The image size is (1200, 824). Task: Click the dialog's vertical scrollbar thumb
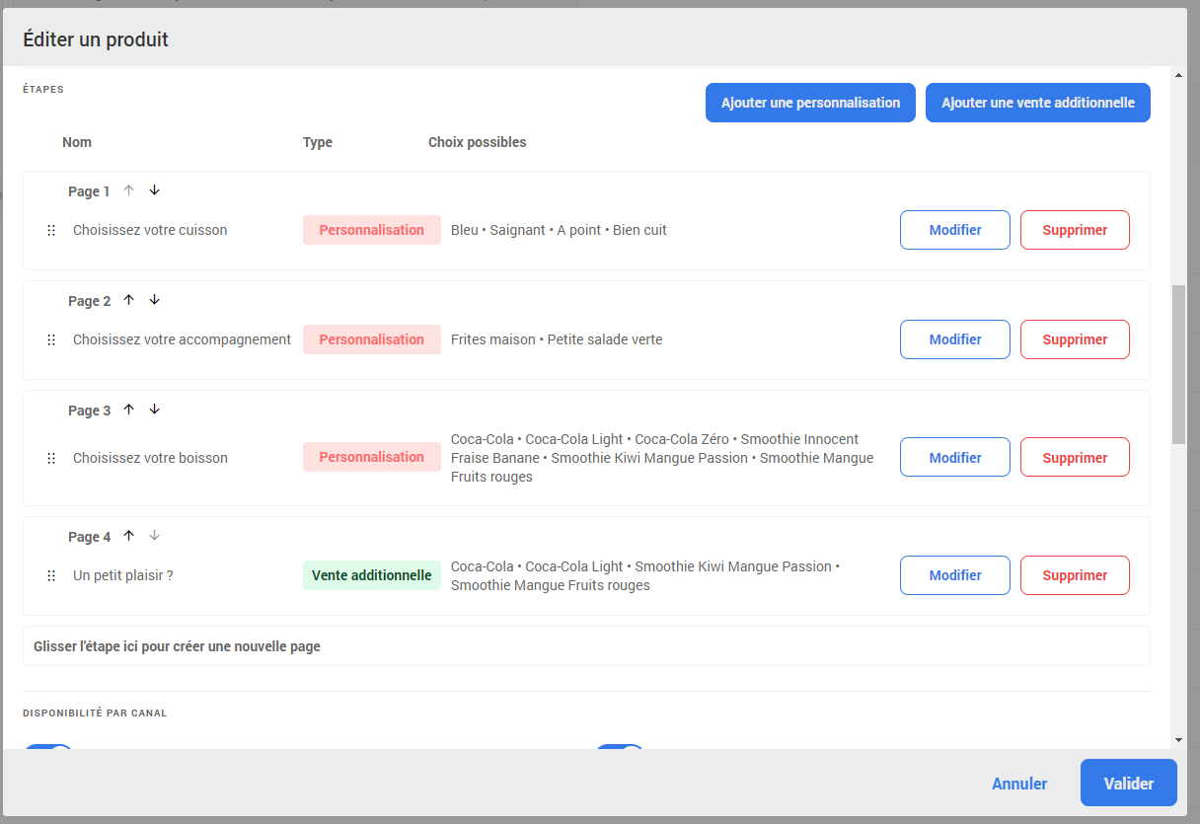coord(1178,365)
